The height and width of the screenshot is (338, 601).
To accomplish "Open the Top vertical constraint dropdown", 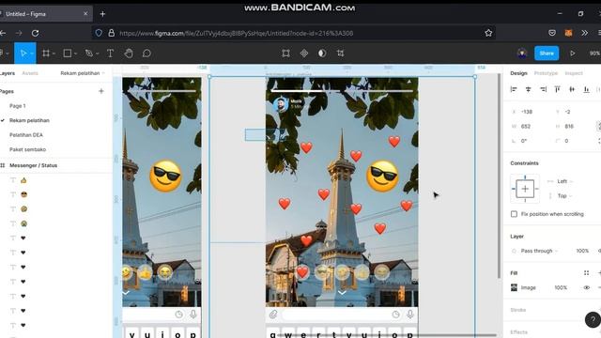I will click(x=564, y=196).
